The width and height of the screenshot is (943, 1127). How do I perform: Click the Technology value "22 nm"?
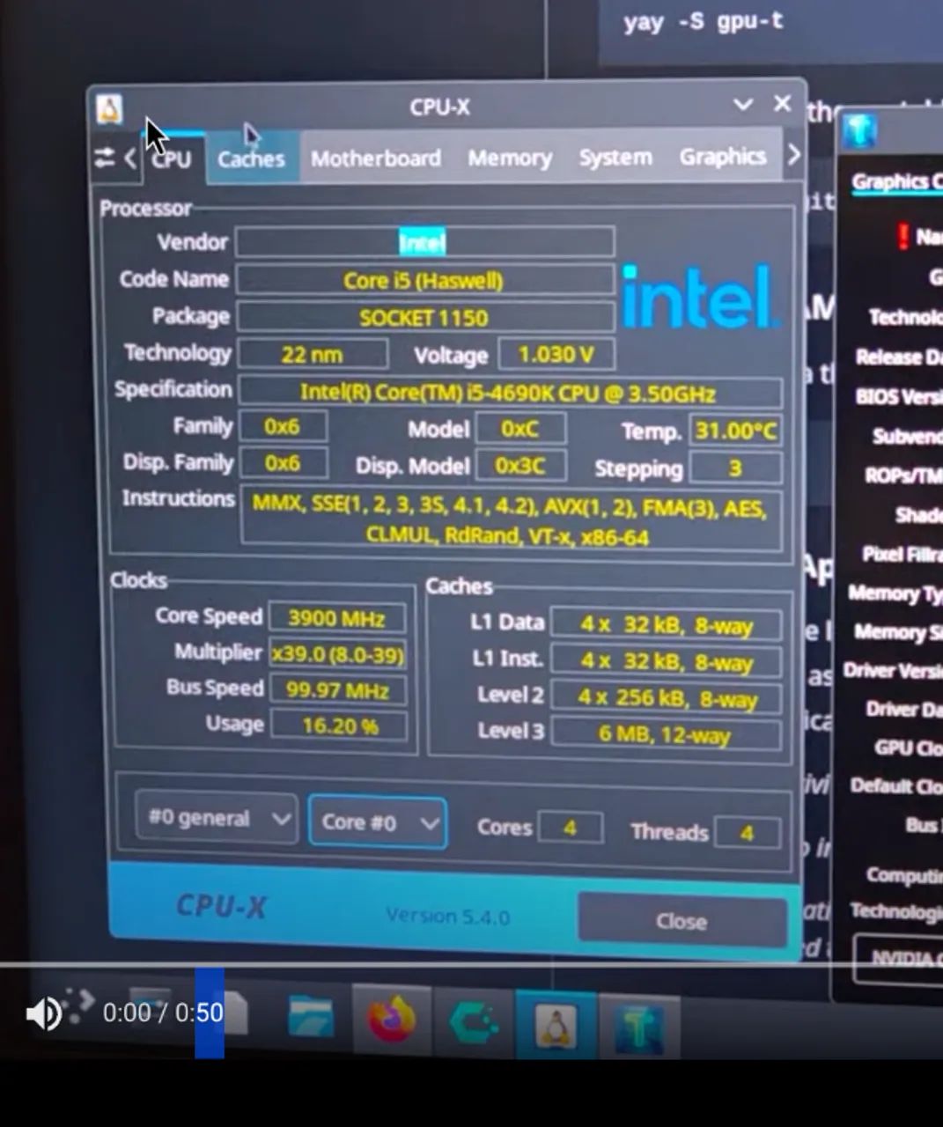(313, 355)
